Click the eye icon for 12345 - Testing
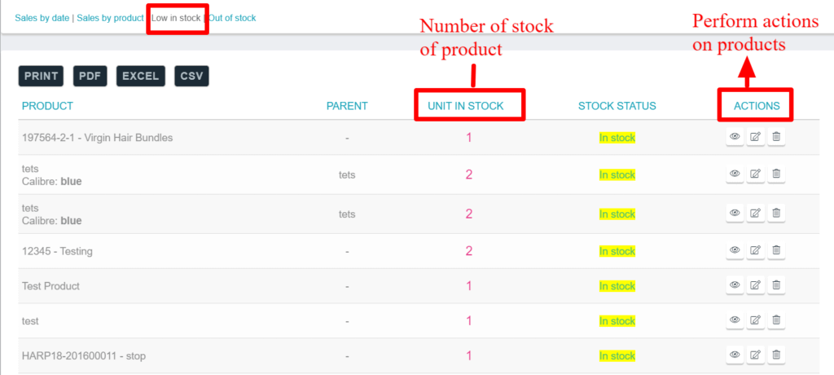 734,250
